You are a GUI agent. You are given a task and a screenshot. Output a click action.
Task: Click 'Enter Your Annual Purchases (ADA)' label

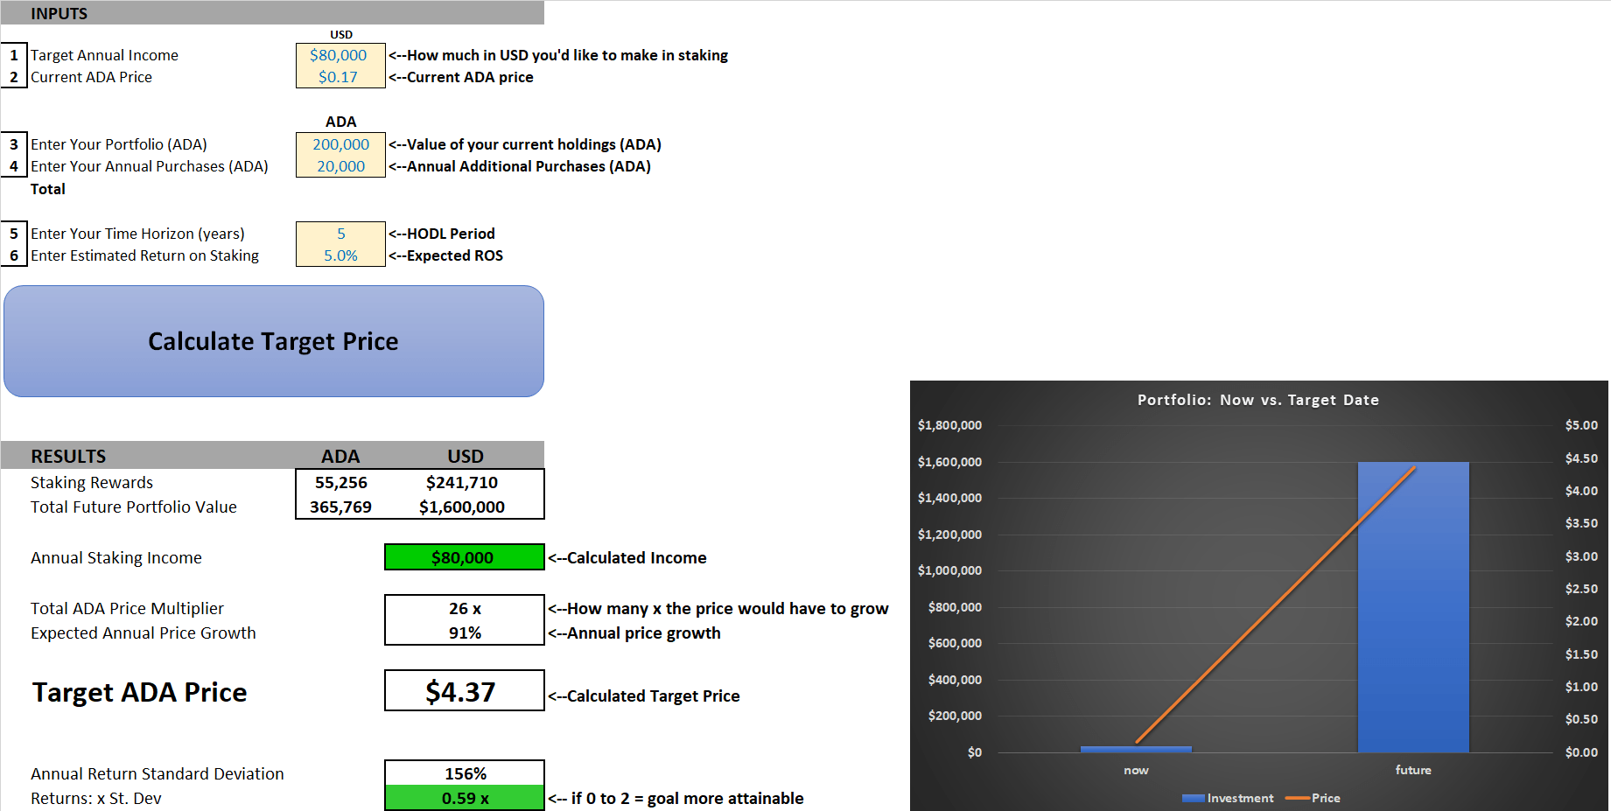(150, 166)
